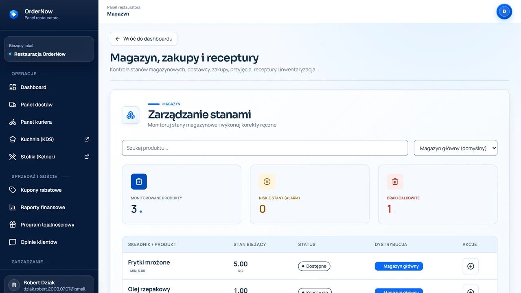Click the Raporty finansowe chart icon
The image size is (521, 293).
13,208
